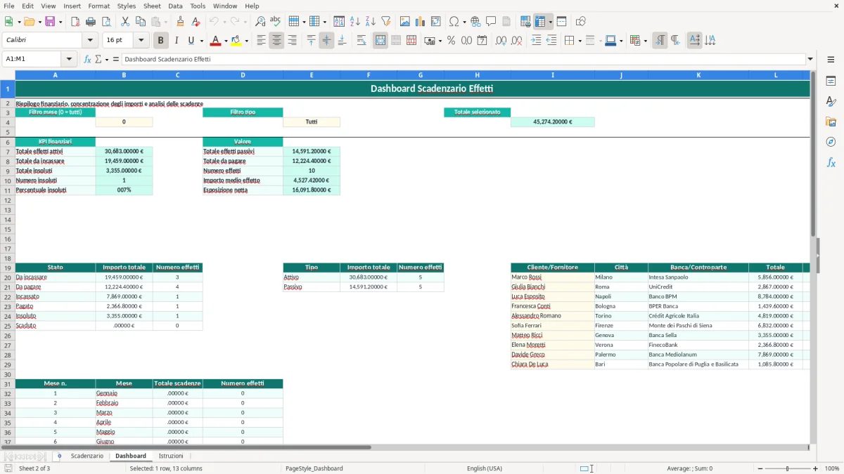Click zoom in plus button

pos(815,468)
